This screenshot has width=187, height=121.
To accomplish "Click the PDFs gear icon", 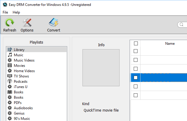I will [x=10, y=102].
